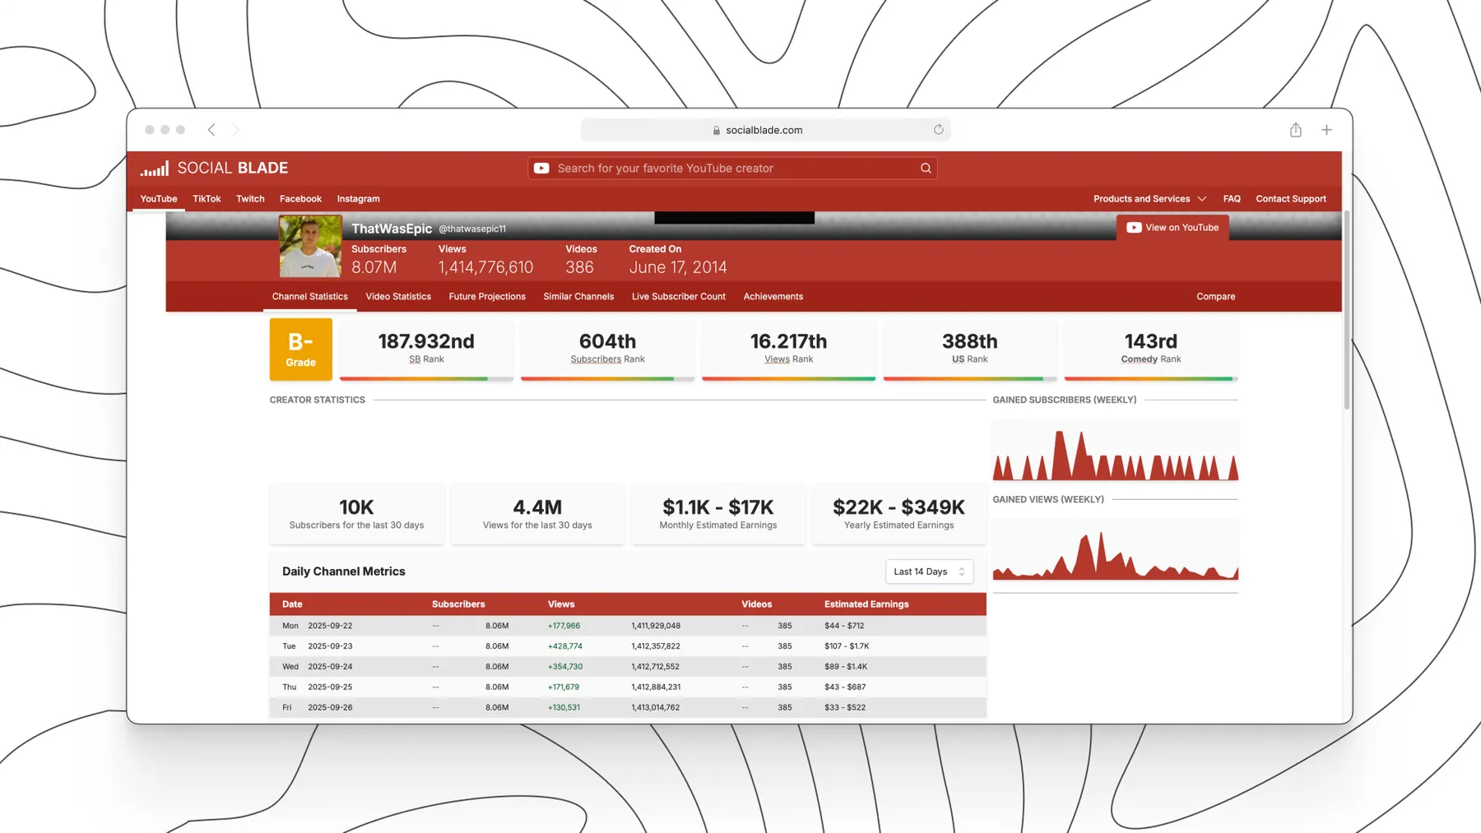Open the browser share icon
This screenshot has height=833, width=1481.
click(x=1296, y=130)
